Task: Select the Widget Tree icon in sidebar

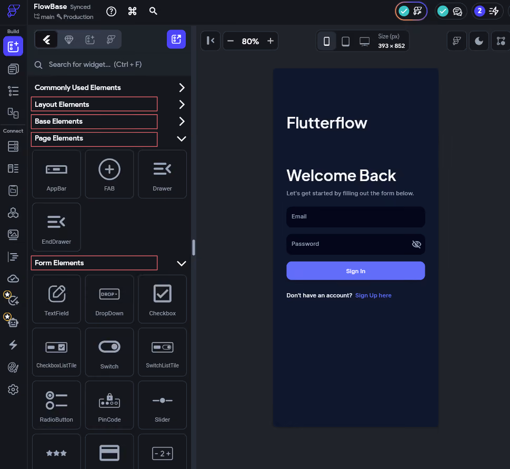Action: tap(13, 91)
